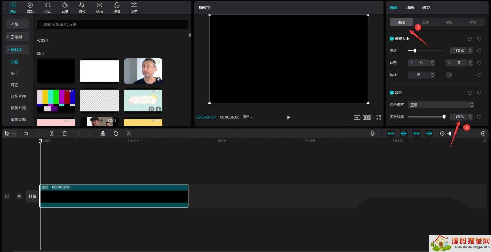Open the 文本 text tab
The image size is (491, 252).
[x=47, y=8]
